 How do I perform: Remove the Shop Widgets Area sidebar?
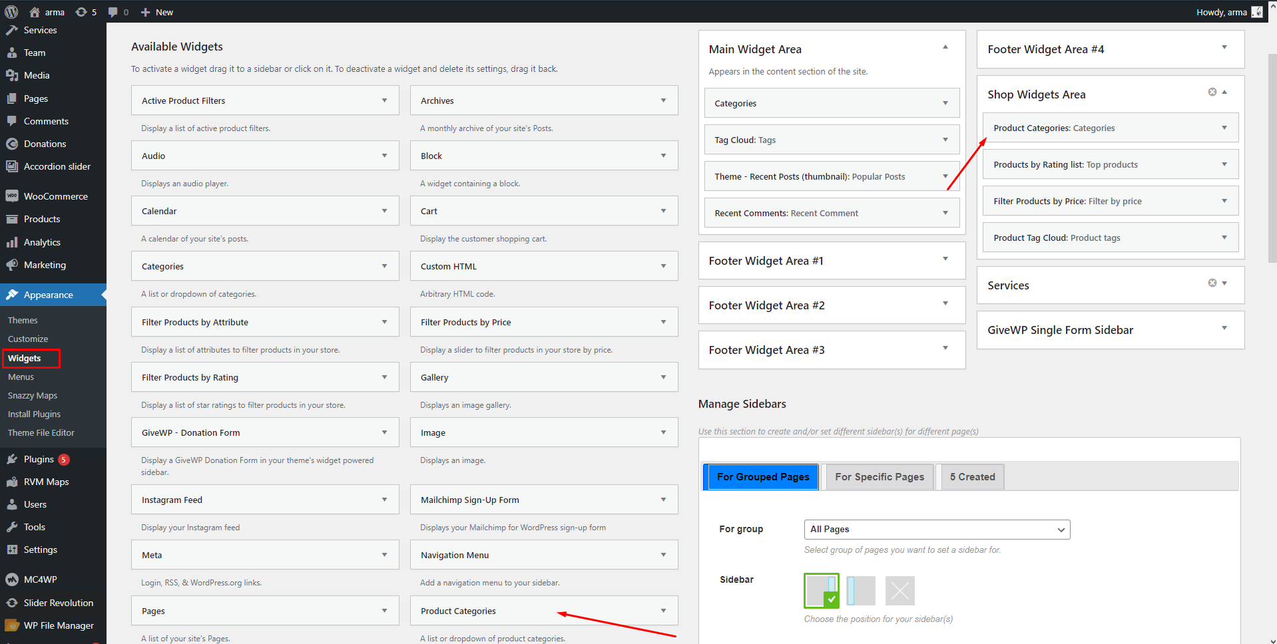tap(1212, 92)
